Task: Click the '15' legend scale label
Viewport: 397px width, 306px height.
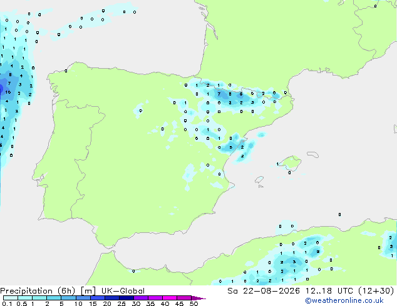Action: click(93, 304)
